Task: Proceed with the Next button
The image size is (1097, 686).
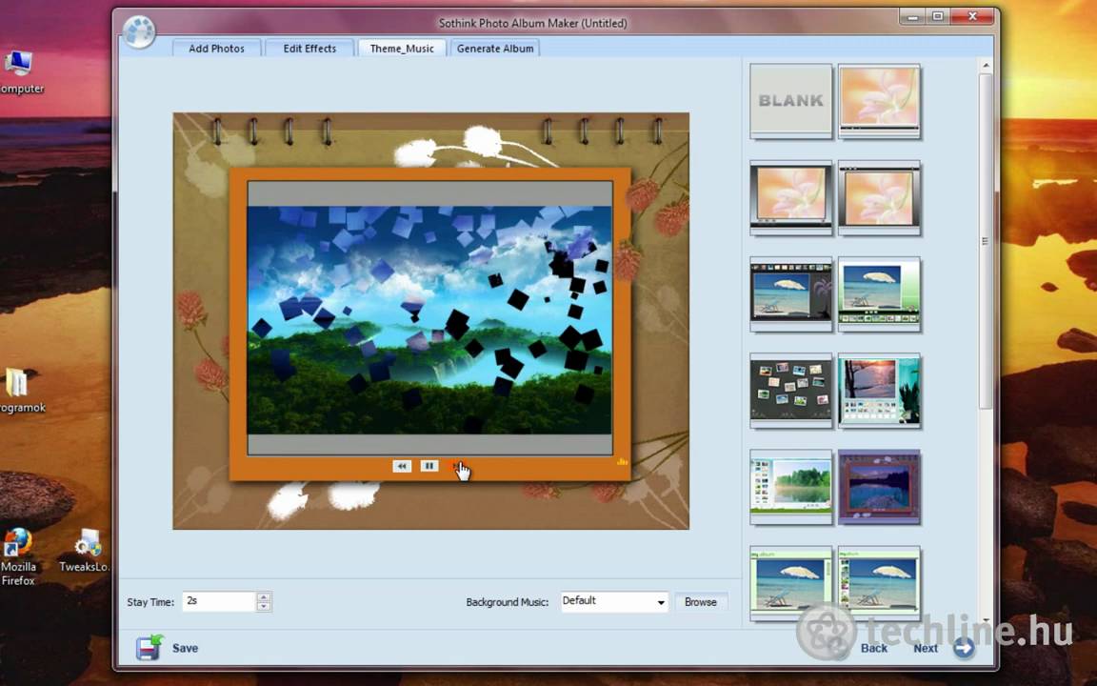Action: coord(926,648)
